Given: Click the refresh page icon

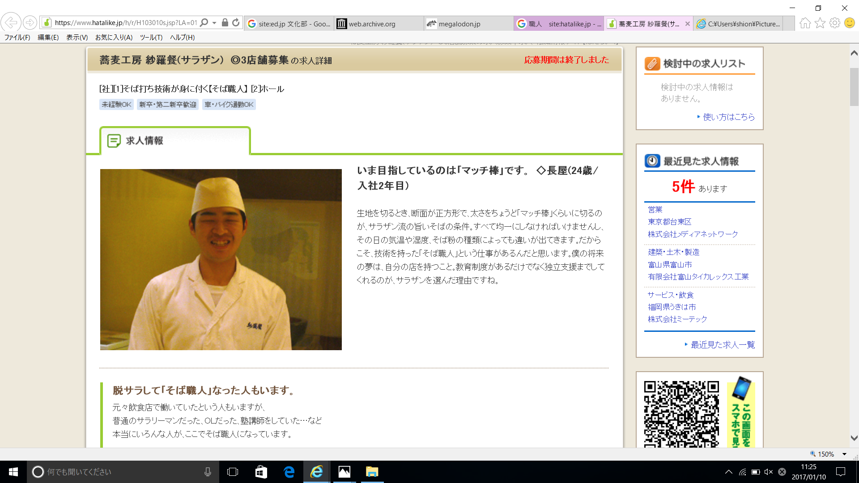Looking at the screenshot, I should point(236,22).
